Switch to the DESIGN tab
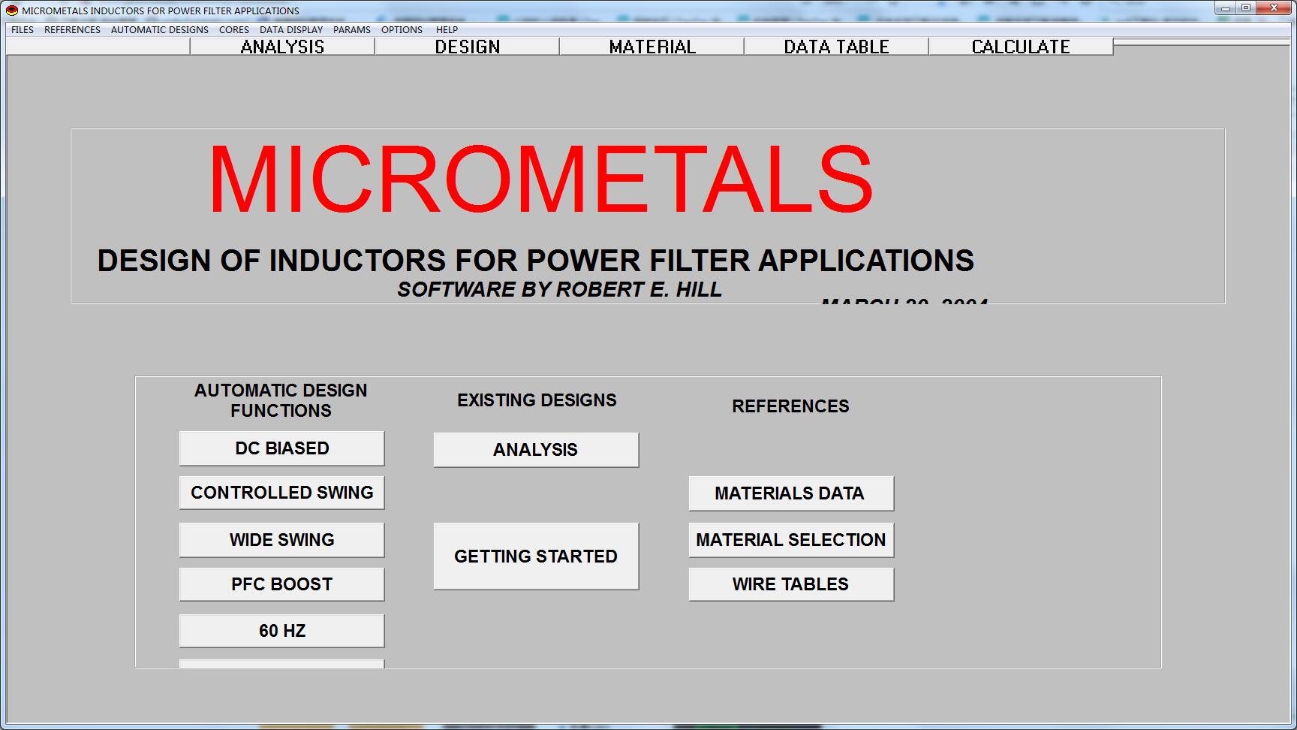The height and width of the screenshot is (730, 1297). pos(467,47)
